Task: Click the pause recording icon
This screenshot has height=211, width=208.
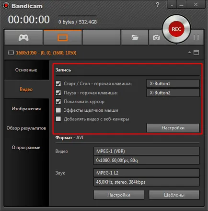Action: 196,37
